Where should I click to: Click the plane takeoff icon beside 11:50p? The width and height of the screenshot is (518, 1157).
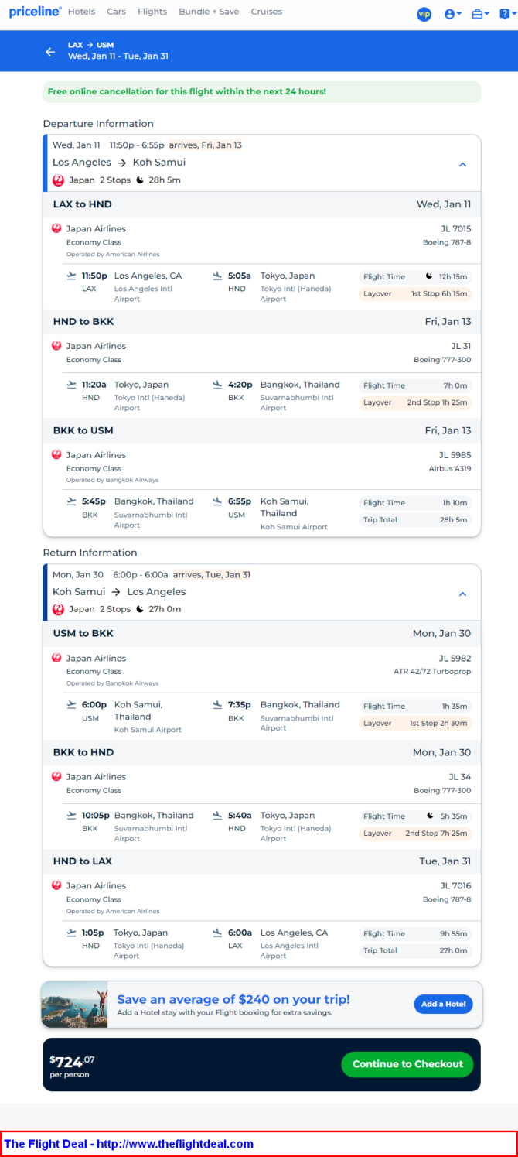coord(72,276)
